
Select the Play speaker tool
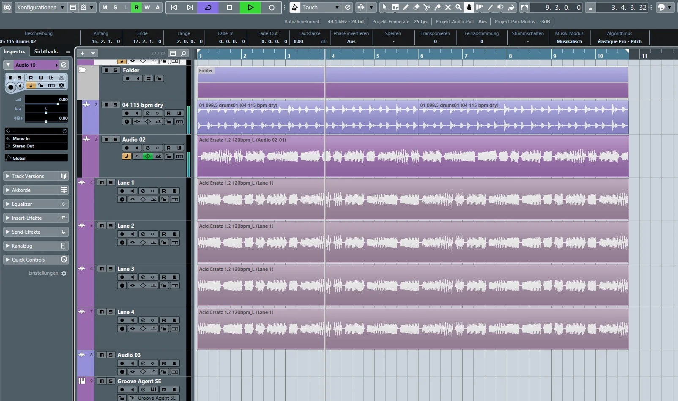(x=500, y=7)
